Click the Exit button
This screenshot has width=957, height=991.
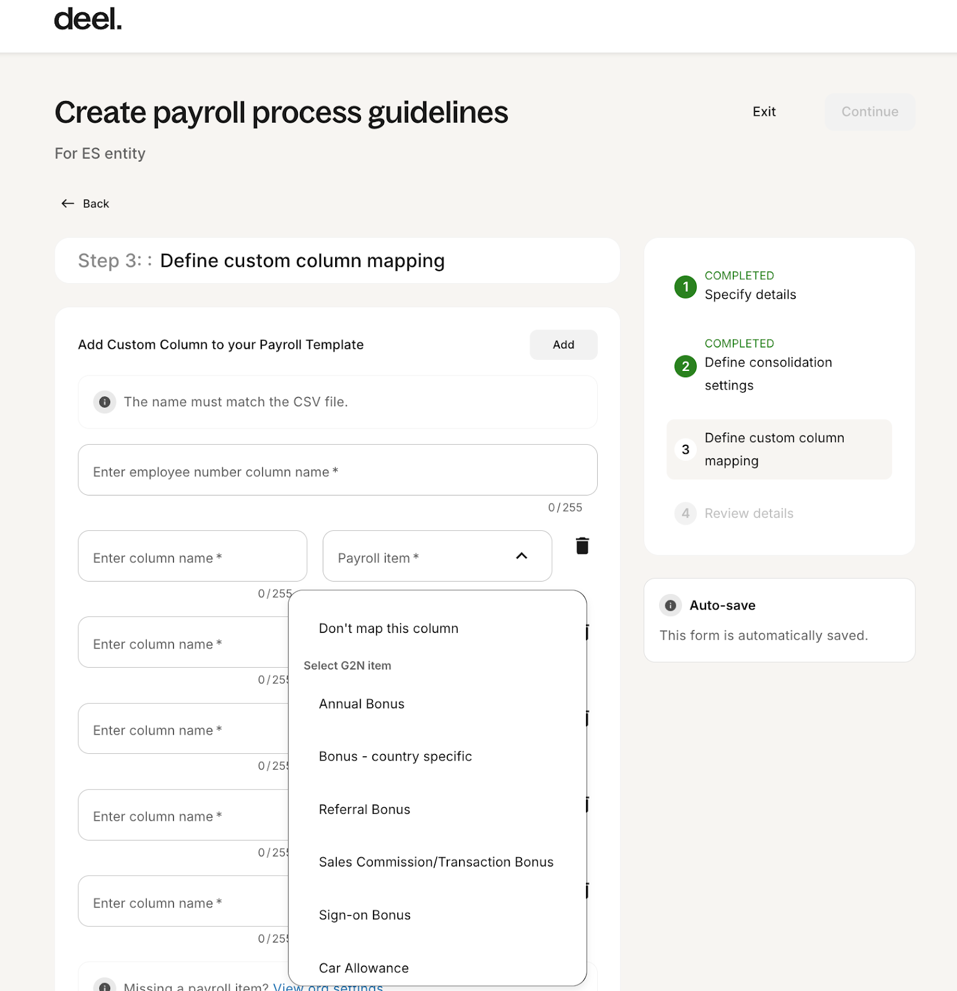pyautogui.click(x=764, y=112)
